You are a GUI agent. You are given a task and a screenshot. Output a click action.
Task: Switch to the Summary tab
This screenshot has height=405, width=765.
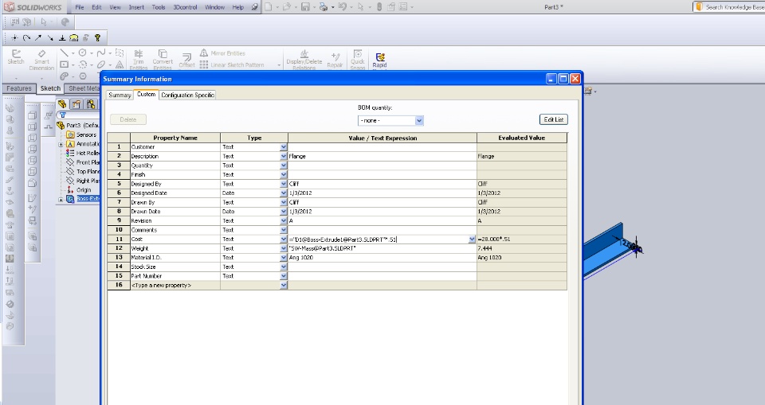point(120,95)
